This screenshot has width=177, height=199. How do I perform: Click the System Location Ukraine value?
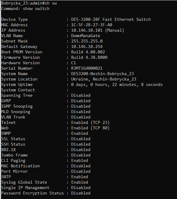pos(103,79)
